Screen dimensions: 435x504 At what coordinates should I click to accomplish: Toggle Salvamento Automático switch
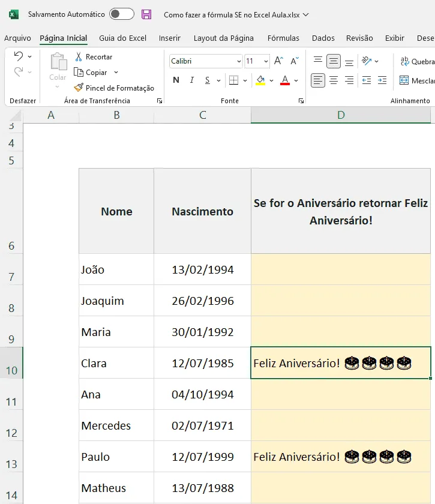click(x=122, y=14)
